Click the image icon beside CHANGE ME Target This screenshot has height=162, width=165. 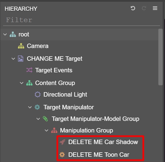click(x=21, y=59)
